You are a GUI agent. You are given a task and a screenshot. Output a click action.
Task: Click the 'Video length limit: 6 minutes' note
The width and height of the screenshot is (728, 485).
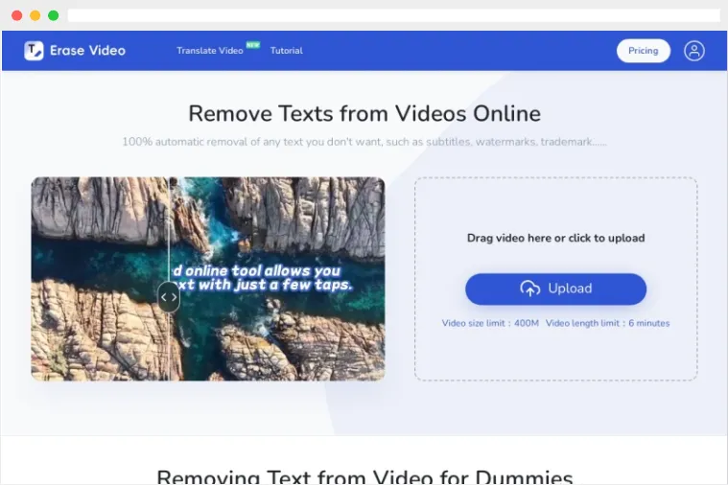607,323
